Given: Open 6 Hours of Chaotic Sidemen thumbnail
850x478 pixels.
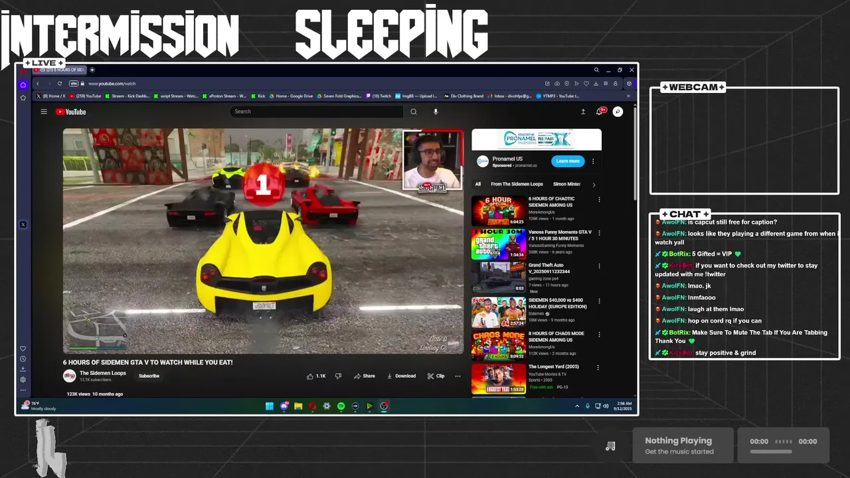Looking at the screenshot, I should coord(499,210).
